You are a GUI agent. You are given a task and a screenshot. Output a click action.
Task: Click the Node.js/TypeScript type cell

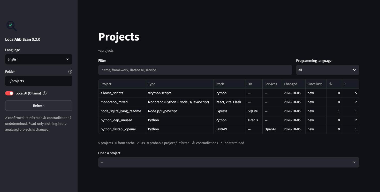click(x=180, y=111)
